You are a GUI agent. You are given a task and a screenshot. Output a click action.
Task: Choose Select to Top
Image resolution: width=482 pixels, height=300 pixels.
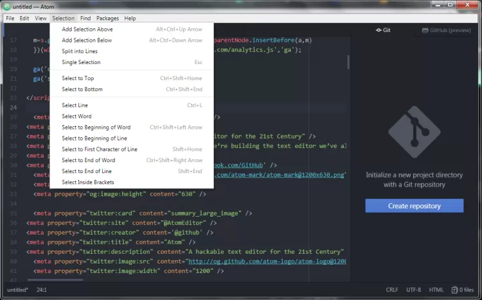(x=132, y=78)
